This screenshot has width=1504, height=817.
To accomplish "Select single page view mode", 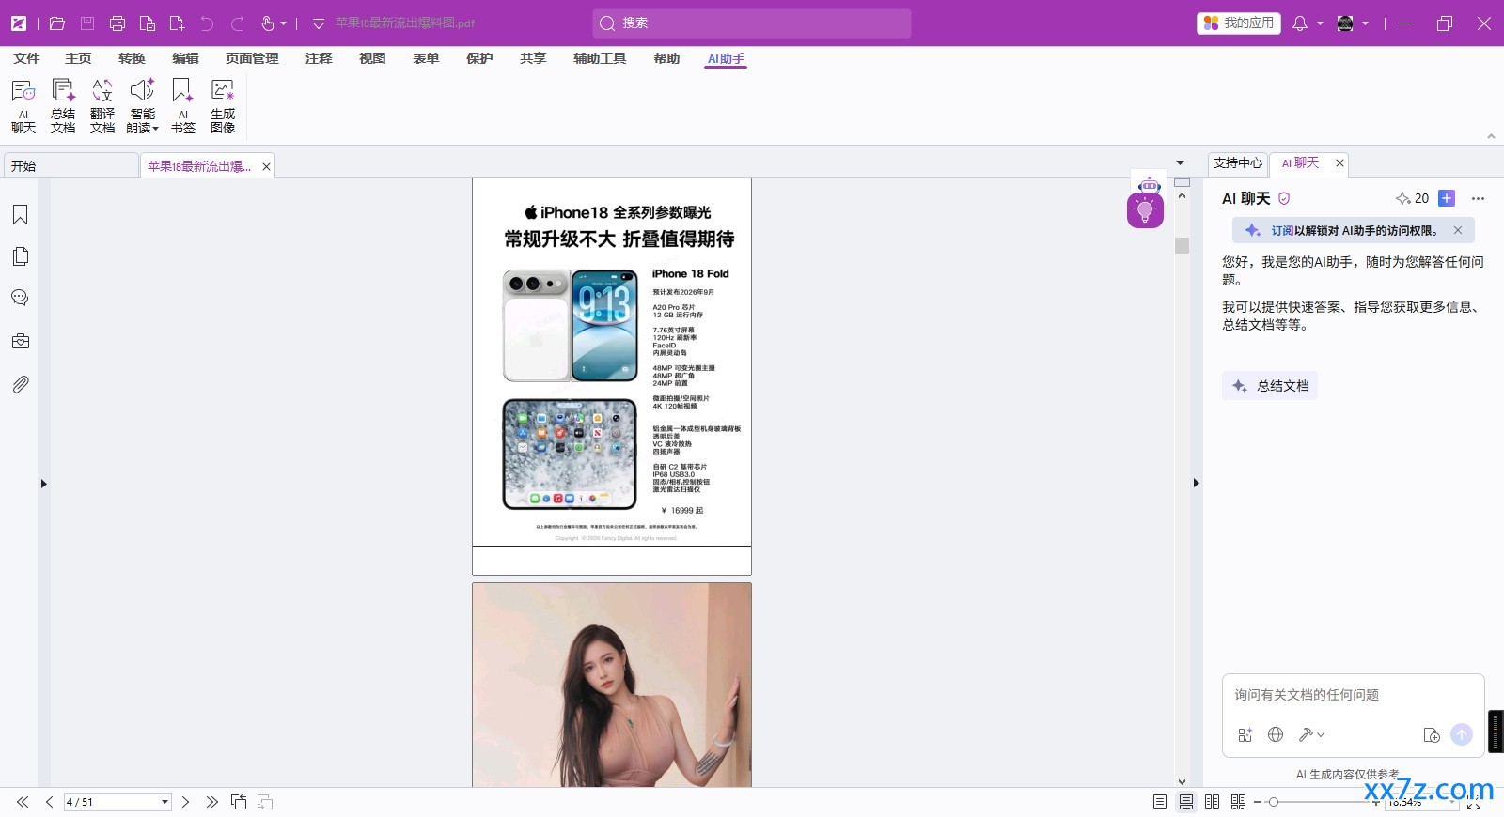I will [x=1160, y=802].
